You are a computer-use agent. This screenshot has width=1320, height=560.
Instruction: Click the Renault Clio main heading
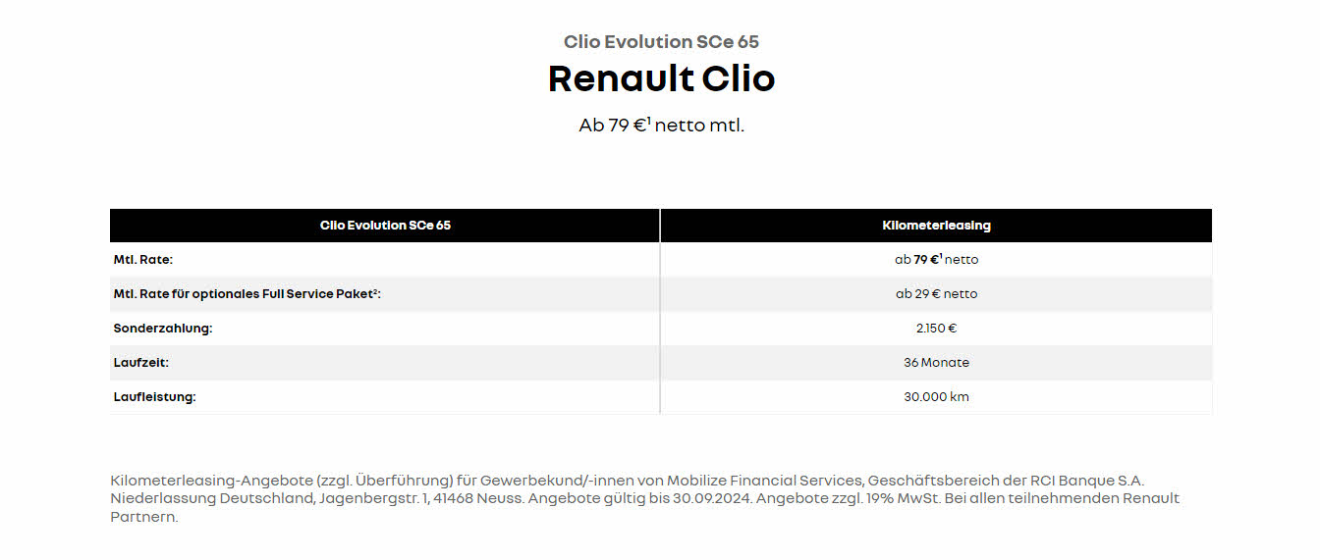click(661, 78)
